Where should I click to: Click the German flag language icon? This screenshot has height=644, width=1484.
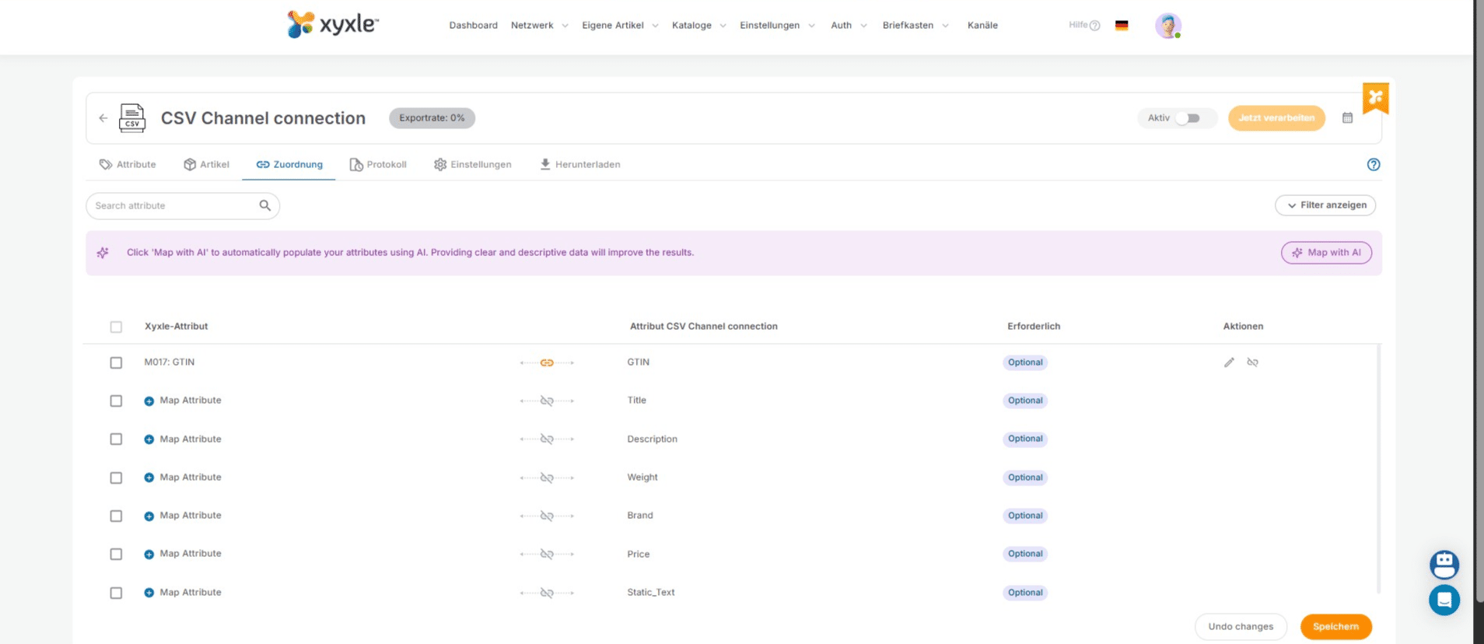click(x=1121, y=26)
